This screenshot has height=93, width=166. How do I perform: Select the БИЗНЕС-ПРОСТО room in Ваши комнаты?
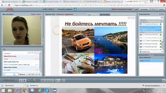(x=151, y=61)
